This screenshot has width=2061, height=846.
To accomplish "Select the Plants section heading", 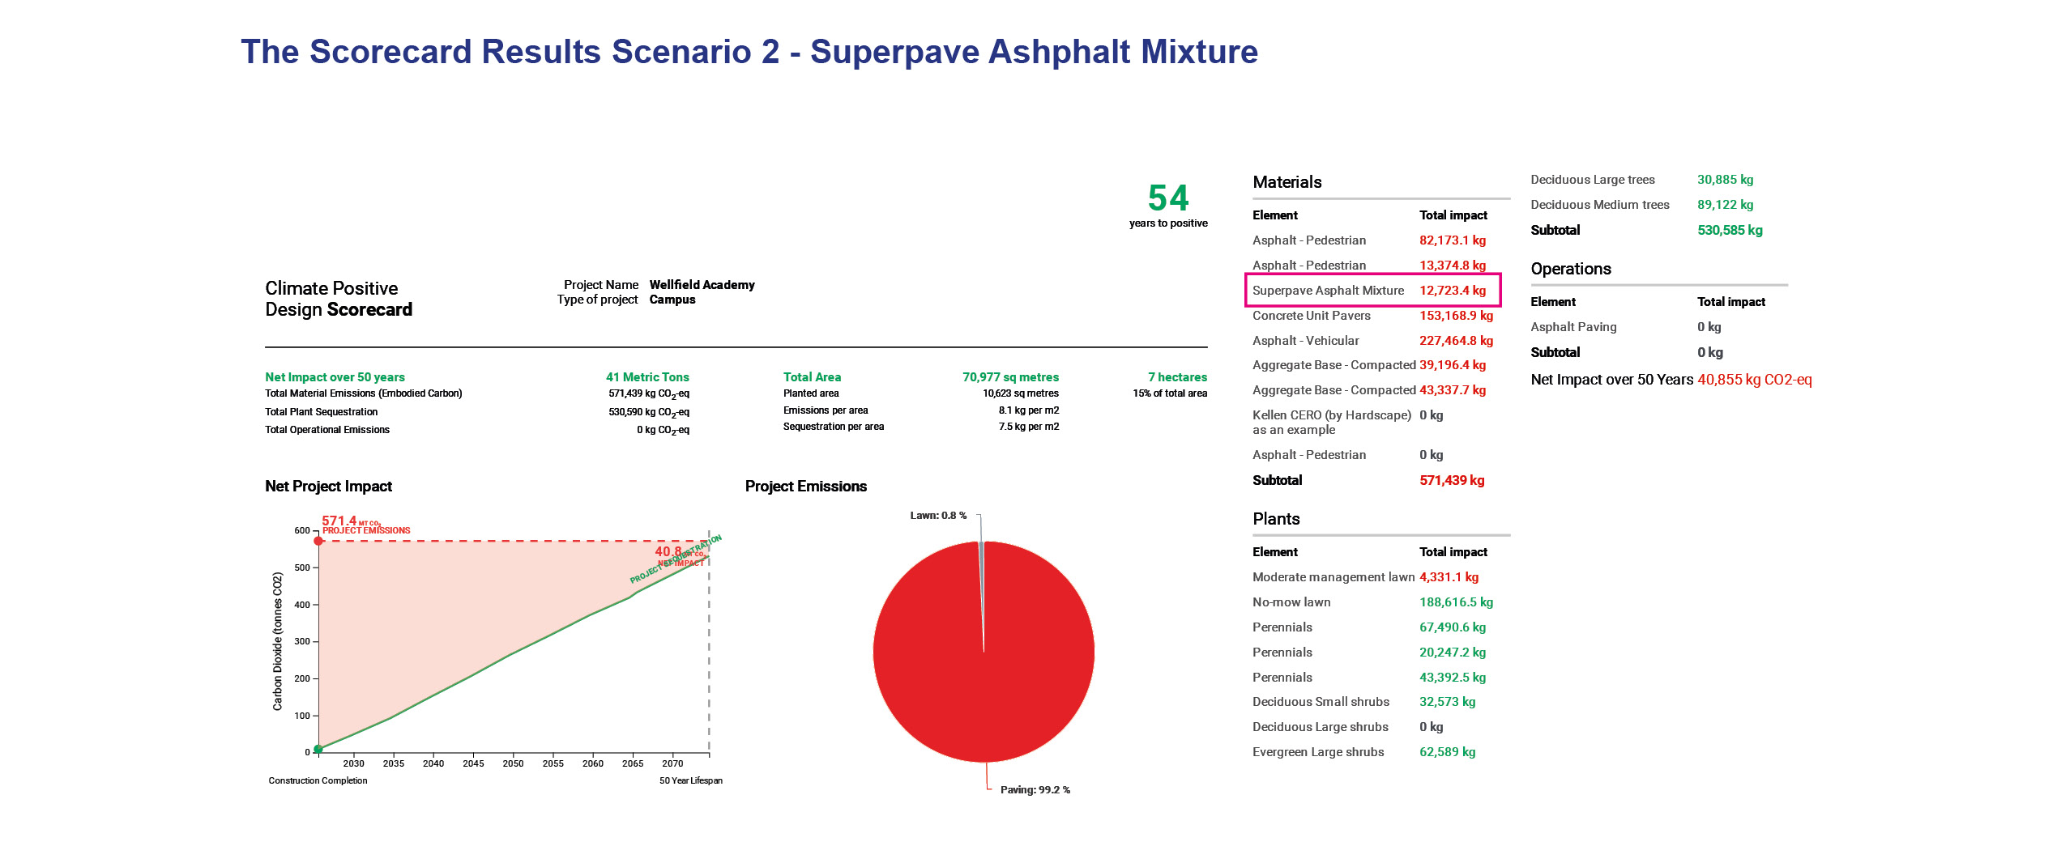I will click(x=1275, y=519).
